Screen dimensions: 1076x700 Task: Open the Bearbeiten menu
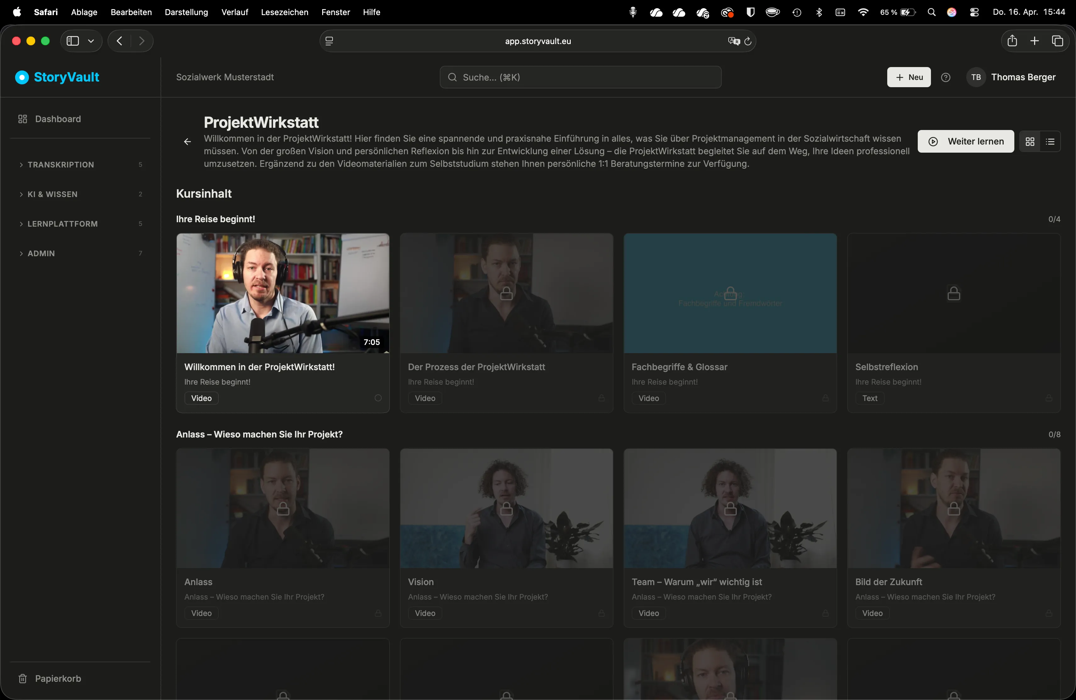tap(131, 12)
